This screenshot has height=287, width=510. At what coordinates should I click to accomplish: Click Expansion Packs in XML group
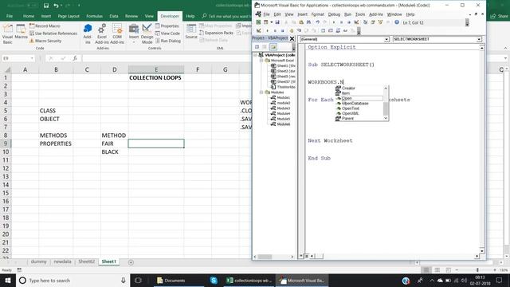(216, 33)
